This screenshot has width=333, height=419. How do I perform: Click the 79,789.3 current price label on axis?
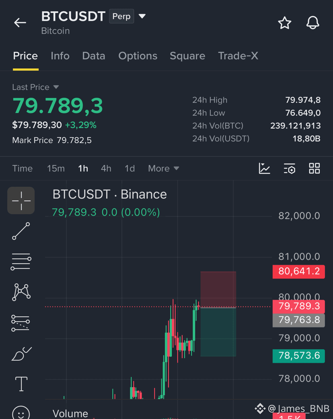(298, 306)
